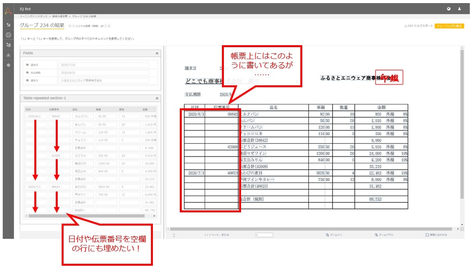This screenshot has width=470, height=270.
Task: Click the 支払期限 field showing 2020/8/31
Action: (103, 73)
